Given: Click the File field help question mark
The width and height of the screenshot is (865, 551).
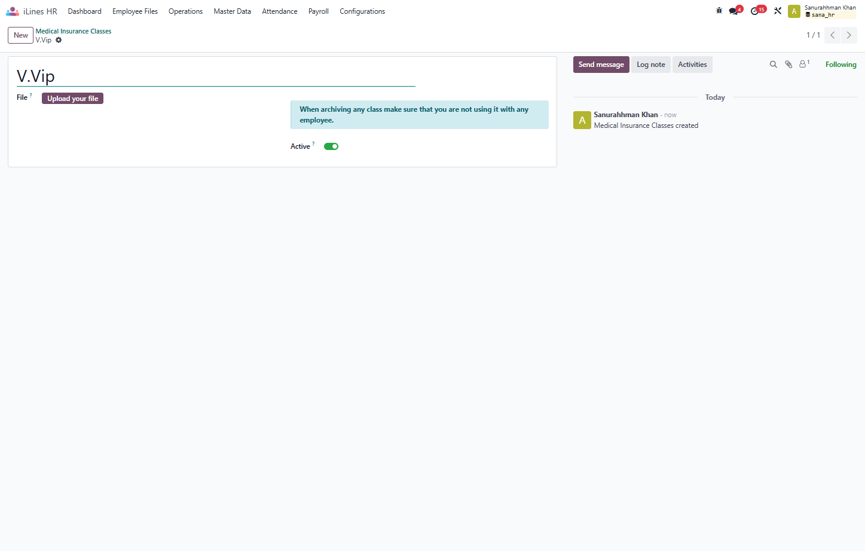Looking at the screenshot, I should (31, 95).
